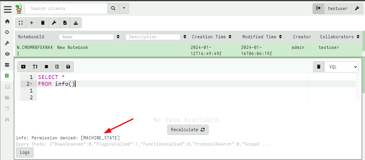This screenshot has width=365, height=160.
Task: Stop the cell calculation square icon
Action: point(46,67)
